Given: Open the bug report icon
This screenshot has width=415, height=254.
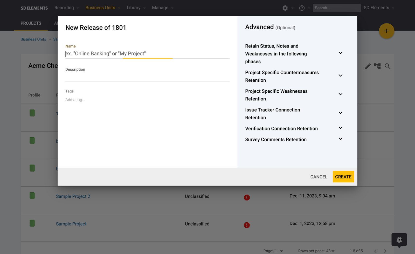Looking at the screenshot, I should click(x=399, y=240).
